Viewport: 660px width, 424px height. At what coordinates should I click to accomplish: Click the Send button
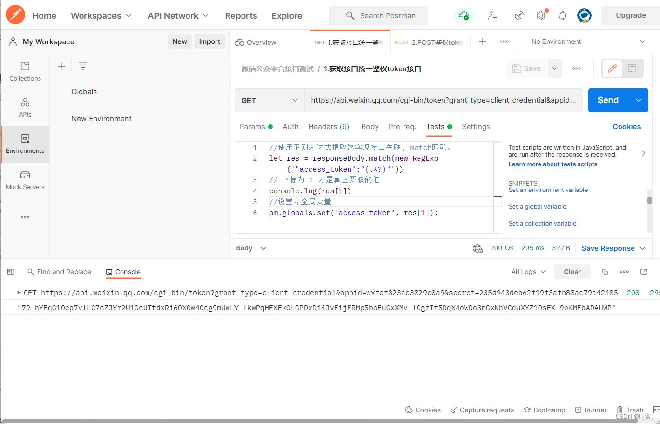[x=608, y=100]
